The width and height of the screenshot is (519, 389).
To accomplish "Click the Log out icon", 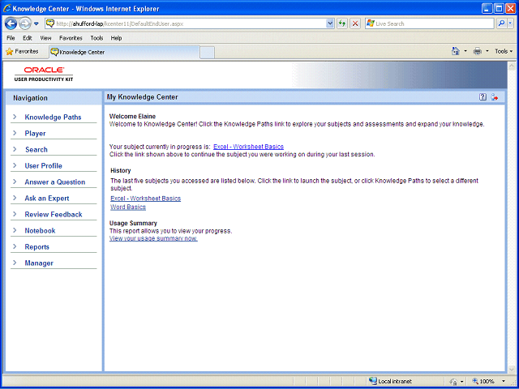I will [x=495, y=97].
